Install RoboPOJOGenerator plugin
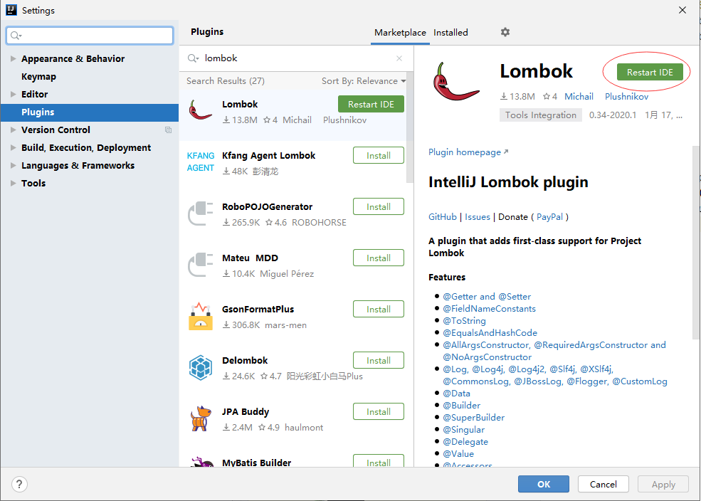This screenshot has height=501, width=701. 378,206
